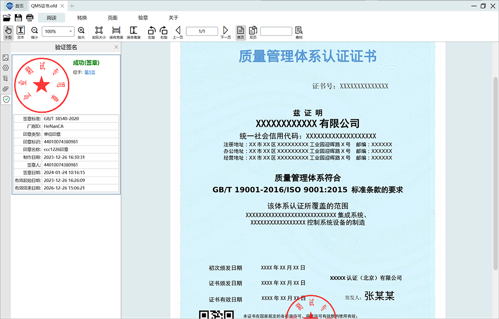The width and height of the screenshot is (499, 319).
Task: Select the 签章人 value 44010074380981
Action: click(x=61, y=165)
